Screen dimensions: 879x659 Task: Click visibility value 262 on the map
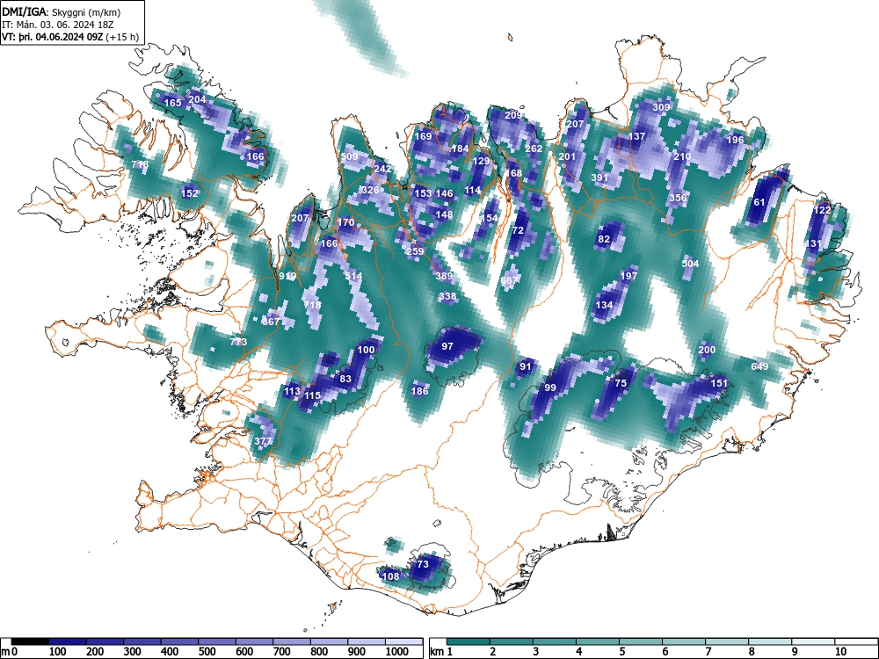[x=534, y=148]
